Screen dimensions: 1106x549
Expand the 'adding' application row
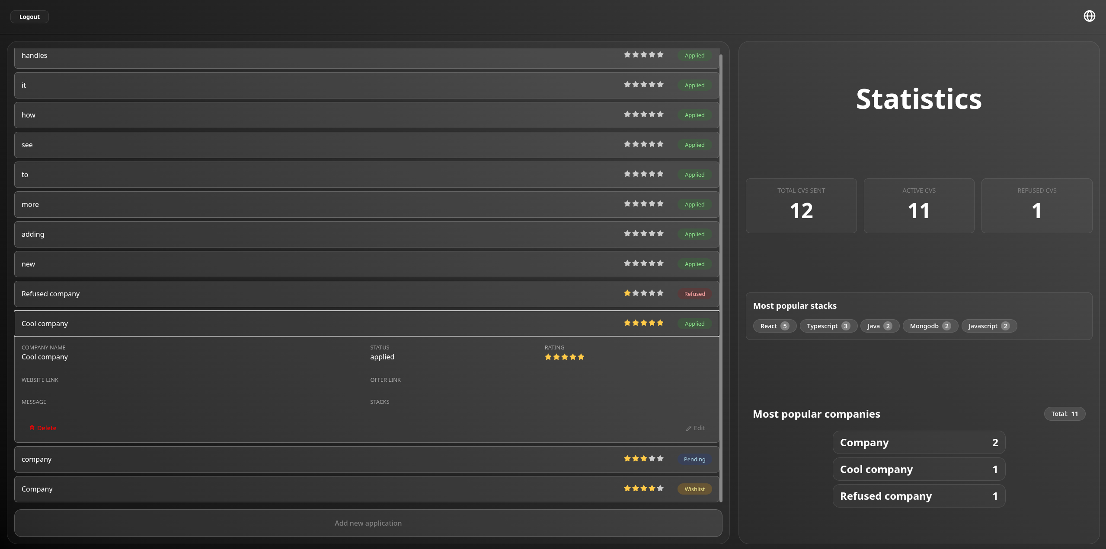303,234
